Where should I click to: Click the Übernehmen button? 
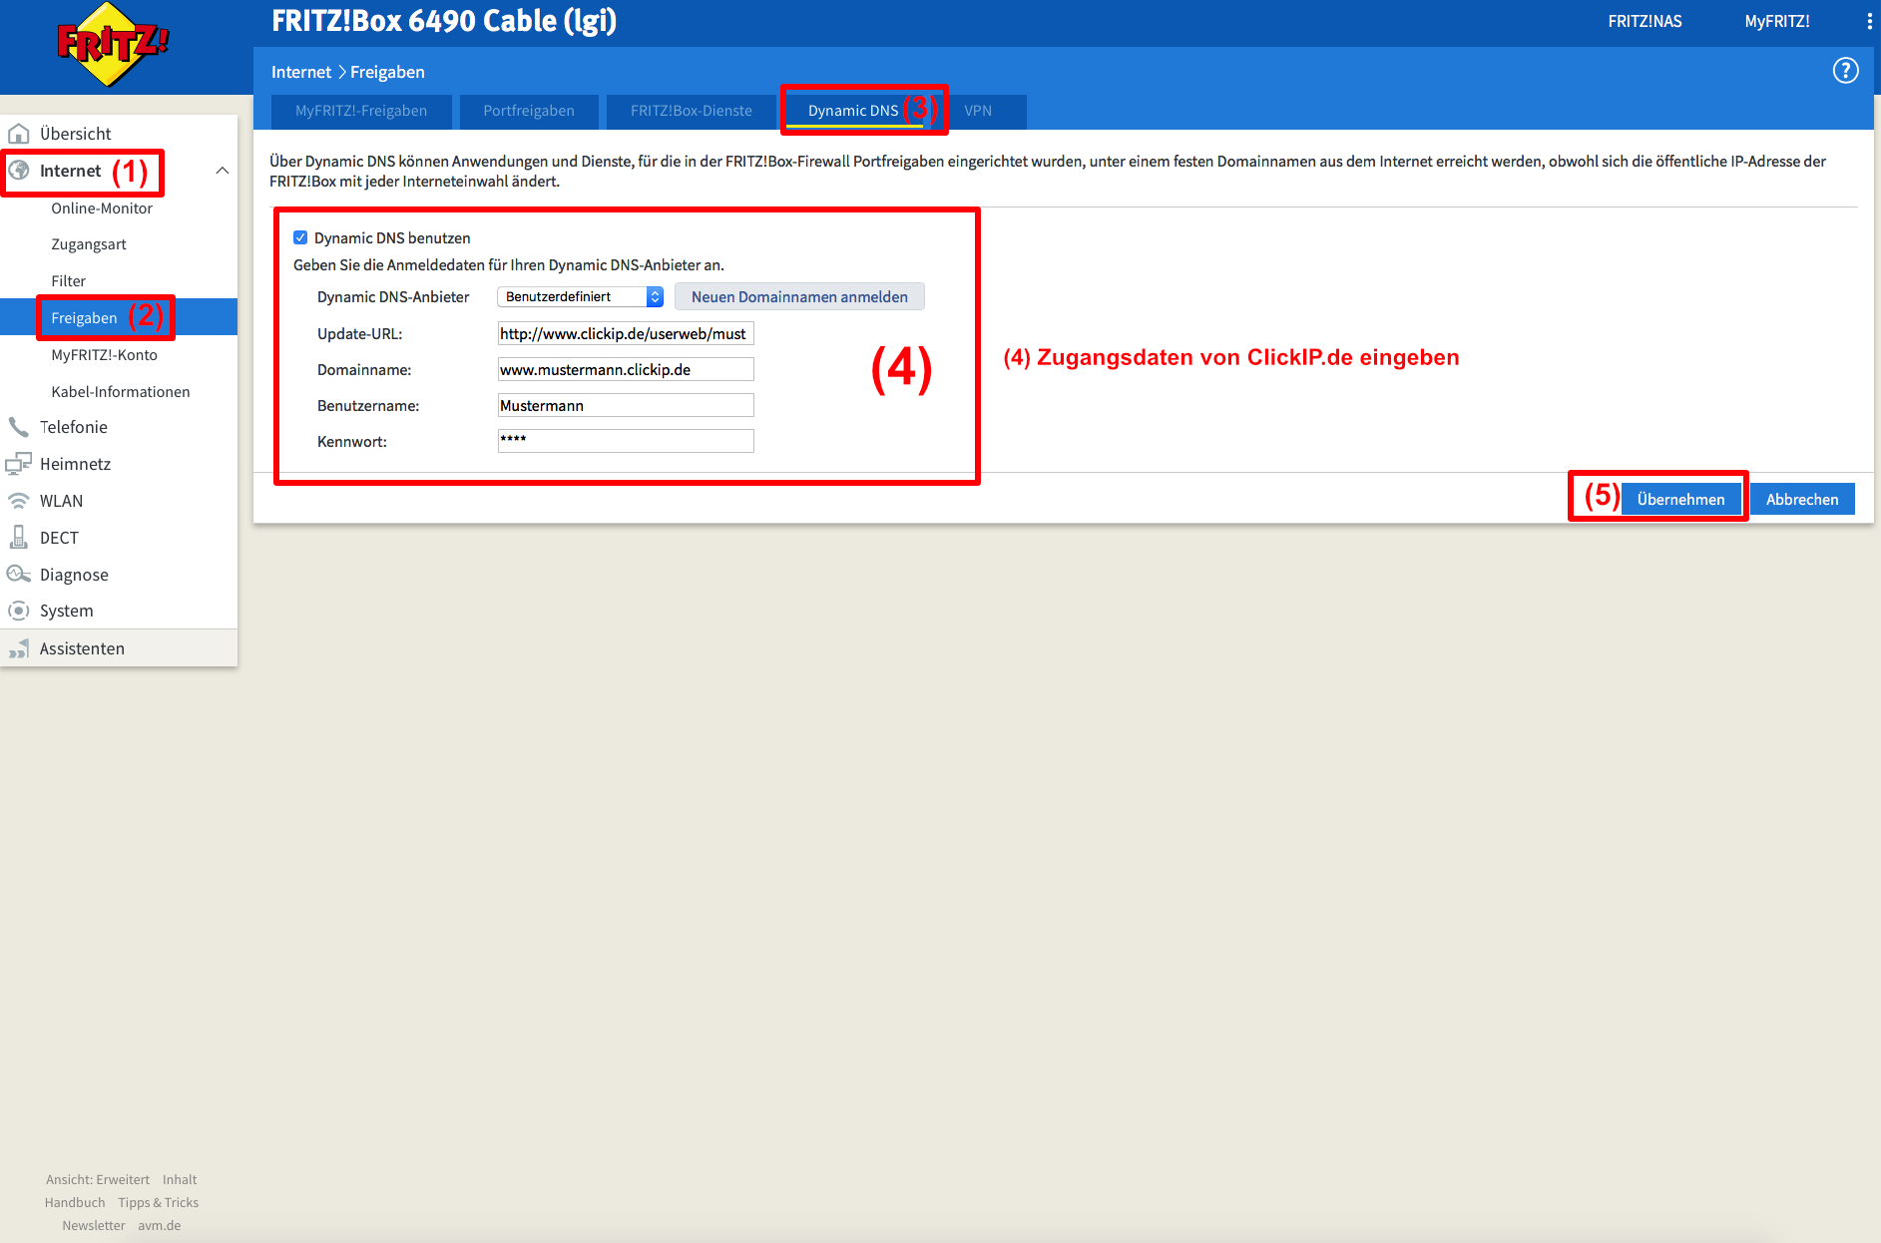click(x=1680, y=499)
